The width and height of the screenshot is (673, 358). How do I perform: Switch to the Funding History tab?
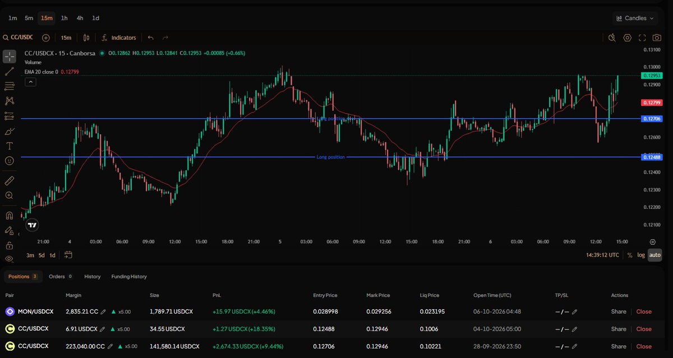(x=129, y=276)
